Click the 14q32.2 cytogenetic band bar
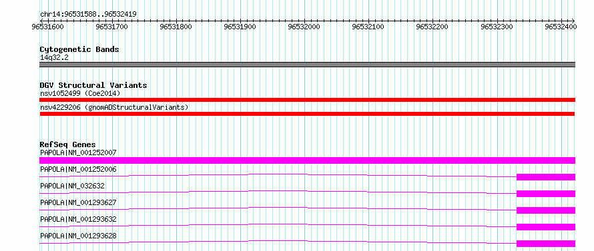 pos(307,65)
